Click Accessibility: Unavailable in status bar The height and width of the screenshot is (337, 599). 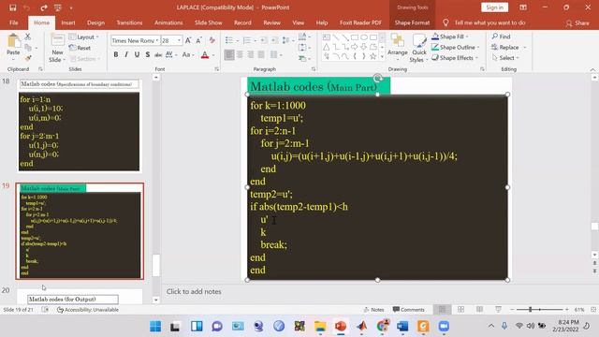pos(88,310)
